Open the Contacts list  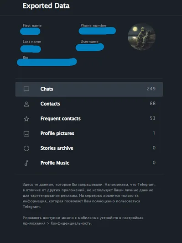click(x=89, y=104)
